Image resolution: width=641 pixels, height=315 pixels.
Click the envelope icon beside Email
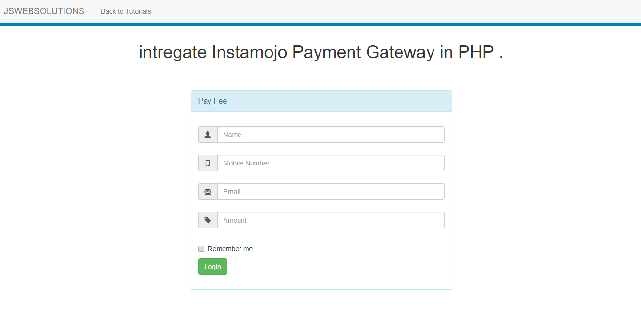click(208, 192)
